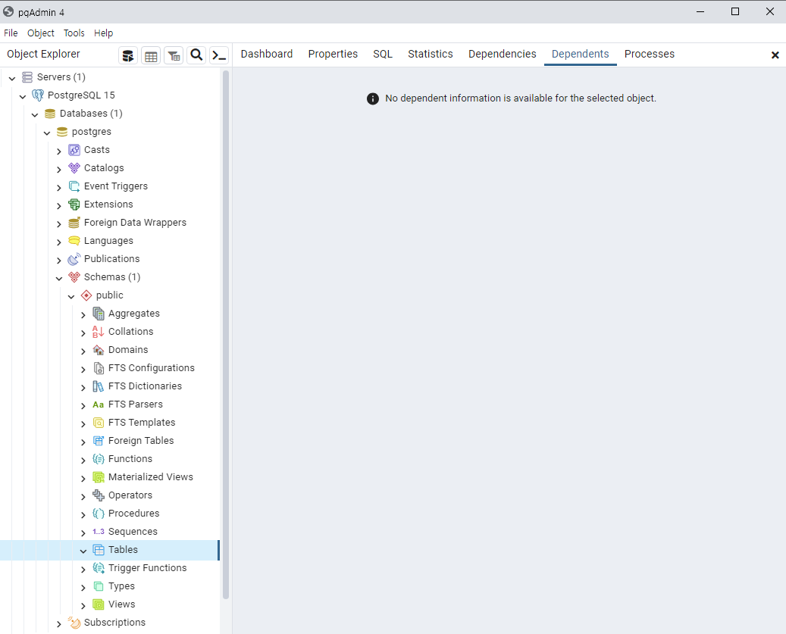
Task: Click the FTS Dictionaries icon
Action: tap(99, 386)
